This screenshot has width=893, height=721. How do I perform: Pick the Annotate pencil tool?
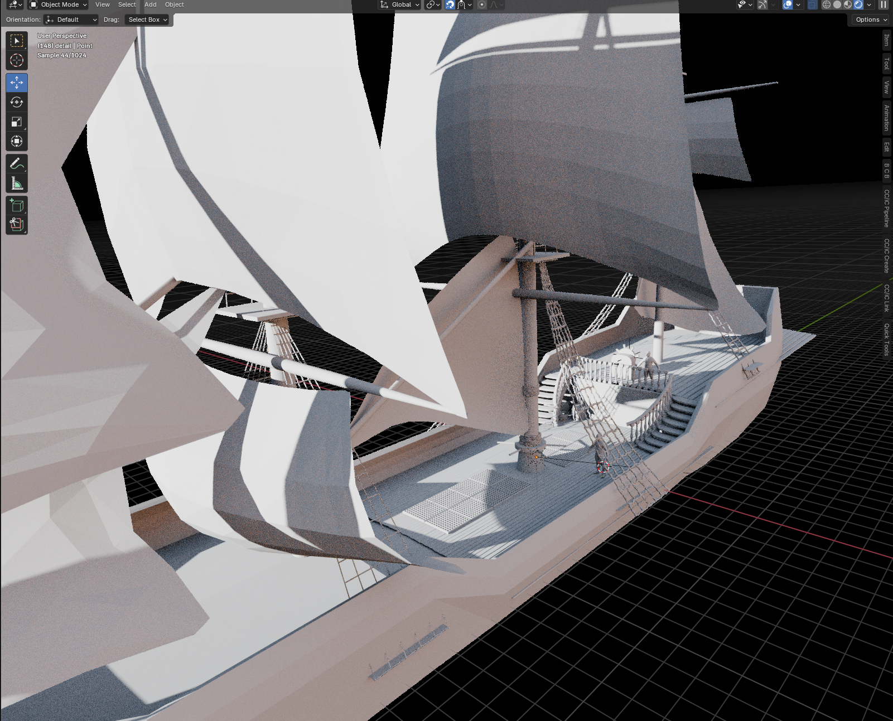point(17,163)
